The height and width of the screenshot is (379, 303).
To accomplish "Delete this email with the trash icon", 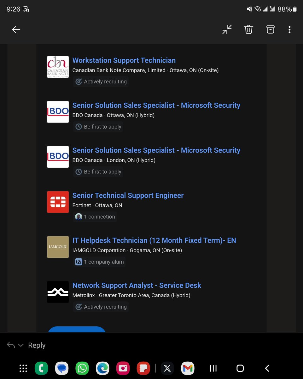I will (249, 30).
